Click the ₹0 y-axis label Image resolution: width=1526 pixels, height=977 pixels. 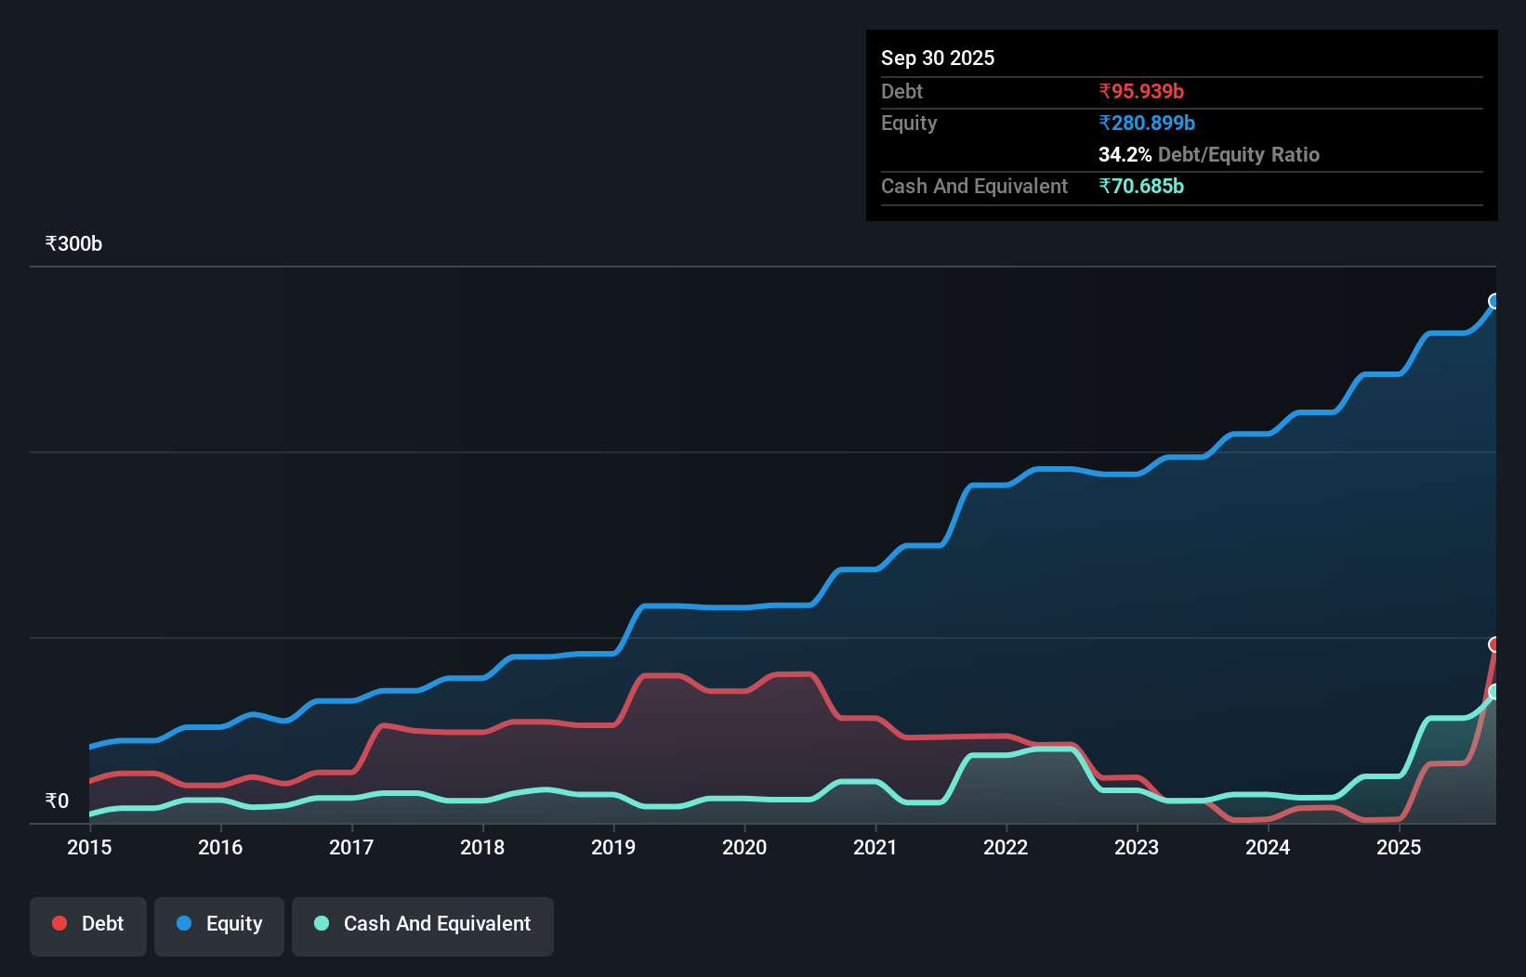tap(57, 800)
